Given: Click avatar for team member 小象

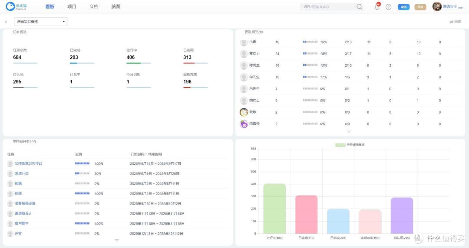Looking at the screenshot, I should pos(244,42).
